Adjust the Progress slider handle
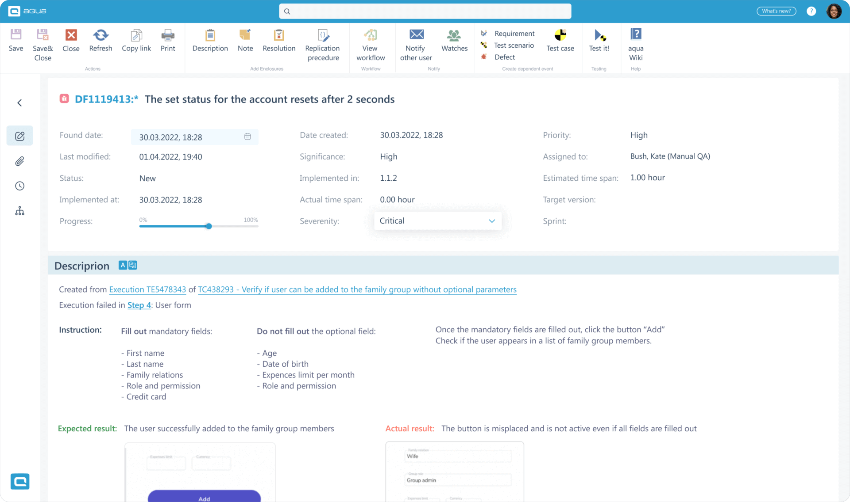Viewport: 850px width, 502px height. (209, 226)
